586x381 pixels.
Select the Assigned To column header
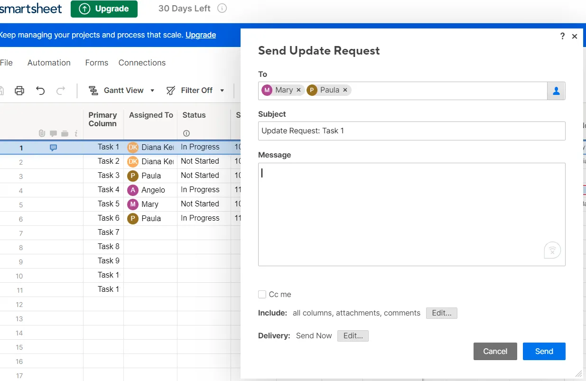(x=151, y=115)
